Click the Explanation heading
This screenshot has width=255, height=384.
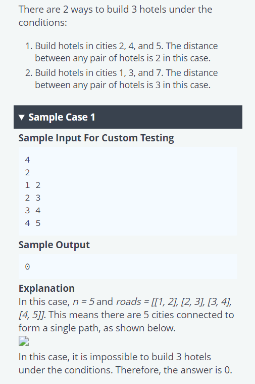(46, 288)
